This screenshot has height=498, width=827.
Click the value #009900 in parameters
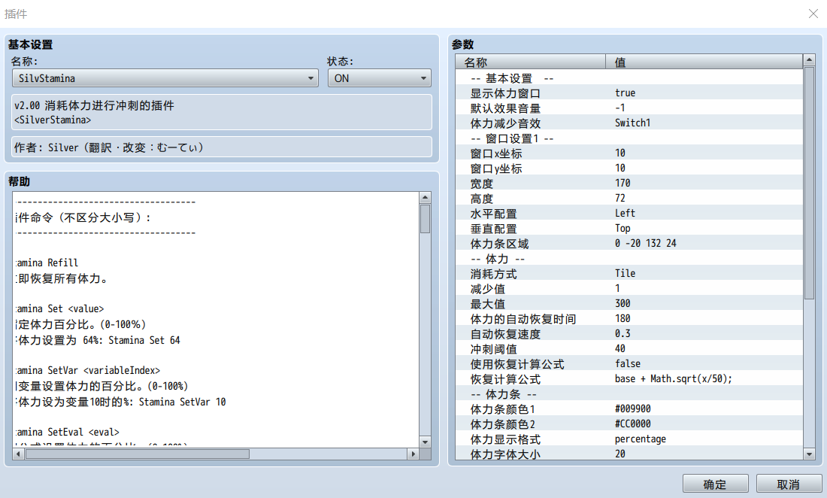(633, 408)
